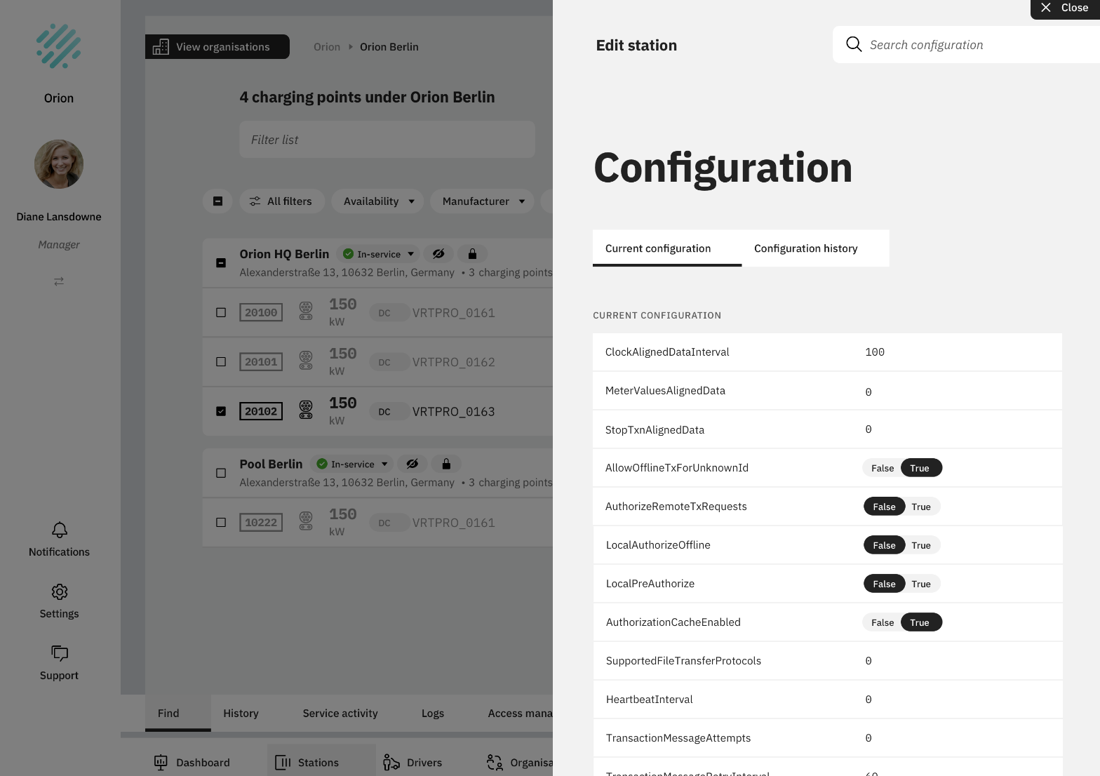Click the switch account arrows icon
The image size is (1100, 776).
59,281
